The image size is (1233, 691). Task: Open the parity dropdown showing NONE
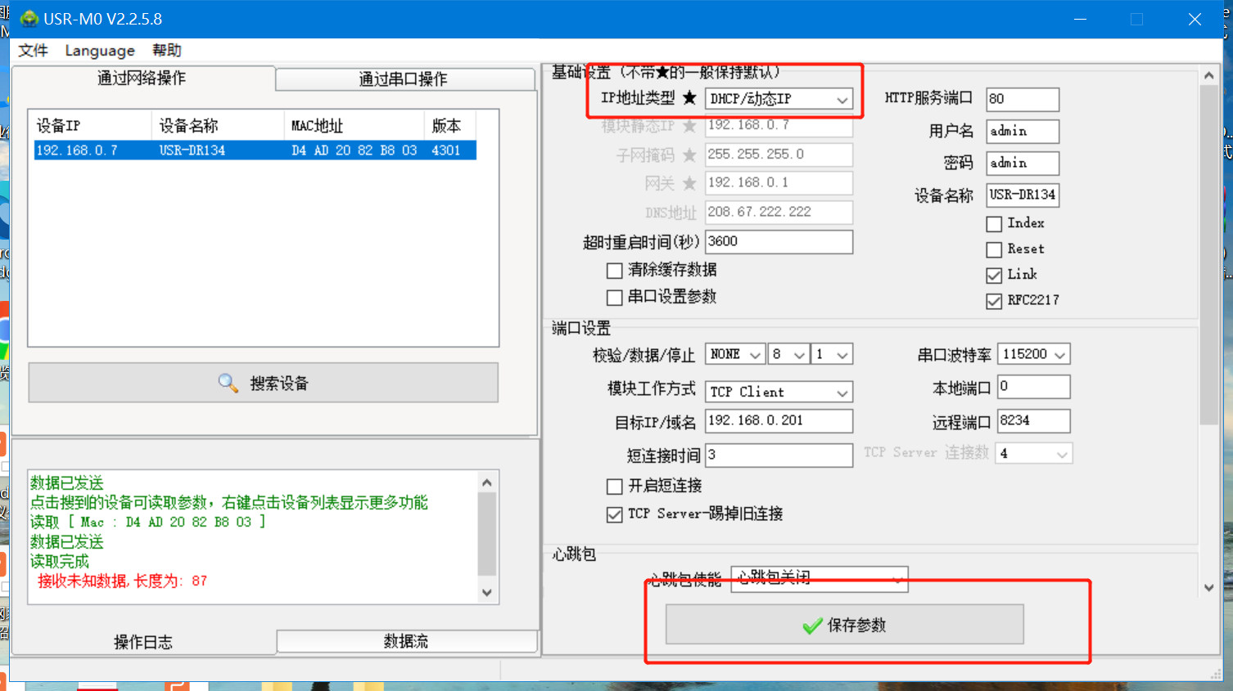click(735, 354)
